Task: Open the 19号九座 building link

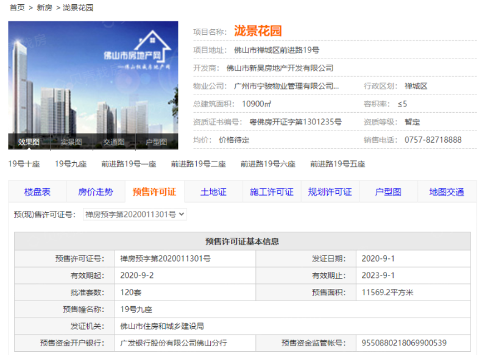Action: (x=71, y=164)
